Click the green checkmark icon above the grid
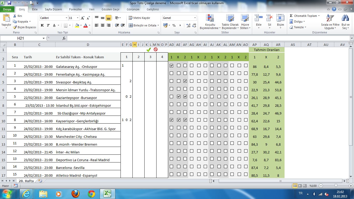Image resolution: width=354 pixels, height=199 pixels. 148,49
